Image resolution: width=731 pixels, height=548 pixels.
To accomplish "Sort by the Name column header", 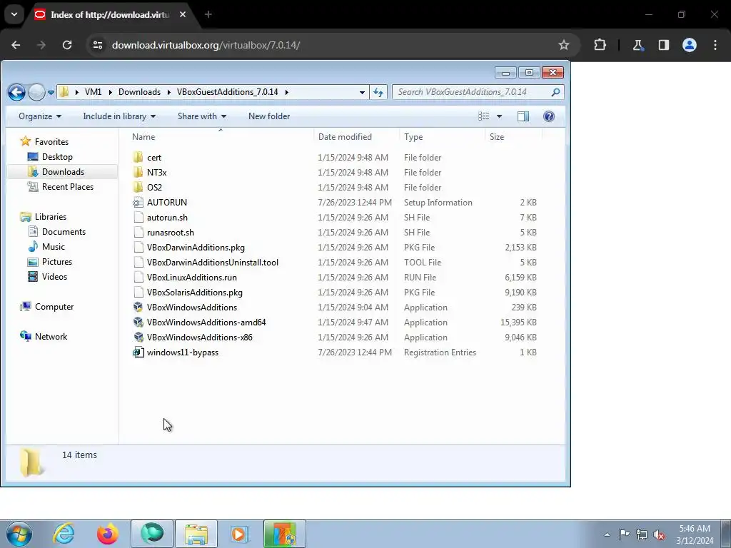I will (x=143, y=137).
